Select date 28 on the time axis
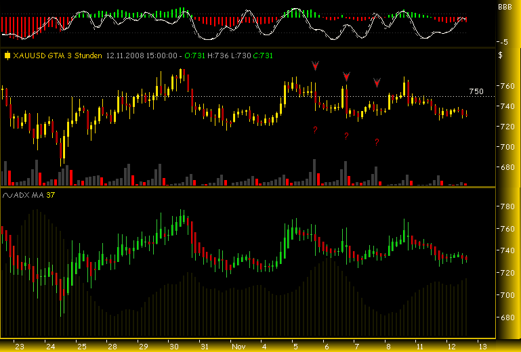This screenshot has height=352, width=521. click(x=112, y=347)
